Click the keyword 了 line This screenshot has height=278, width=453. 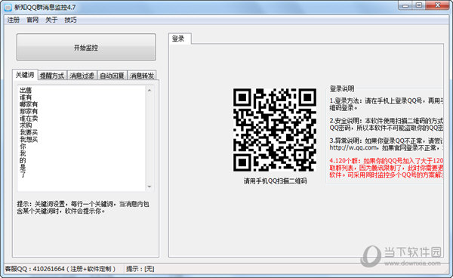point(23,175)
